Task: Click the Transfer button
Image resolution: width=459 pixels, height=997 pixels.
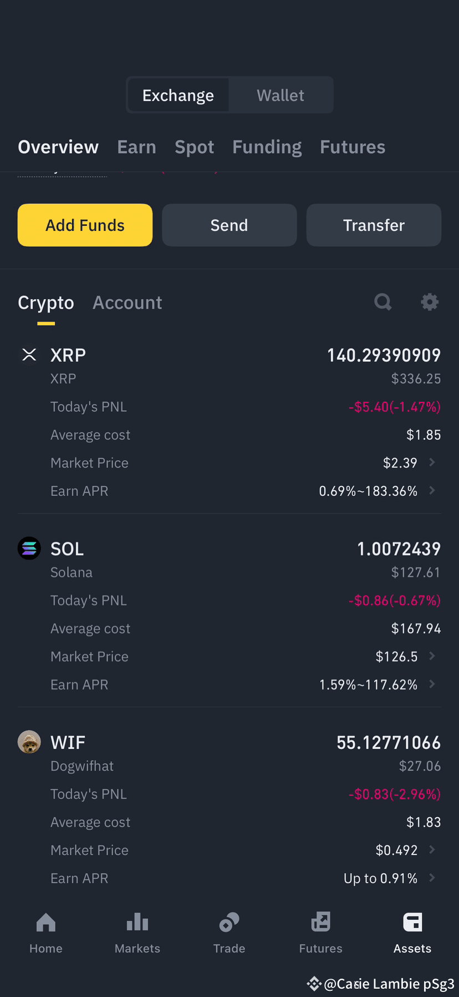Action: [374, 225]
